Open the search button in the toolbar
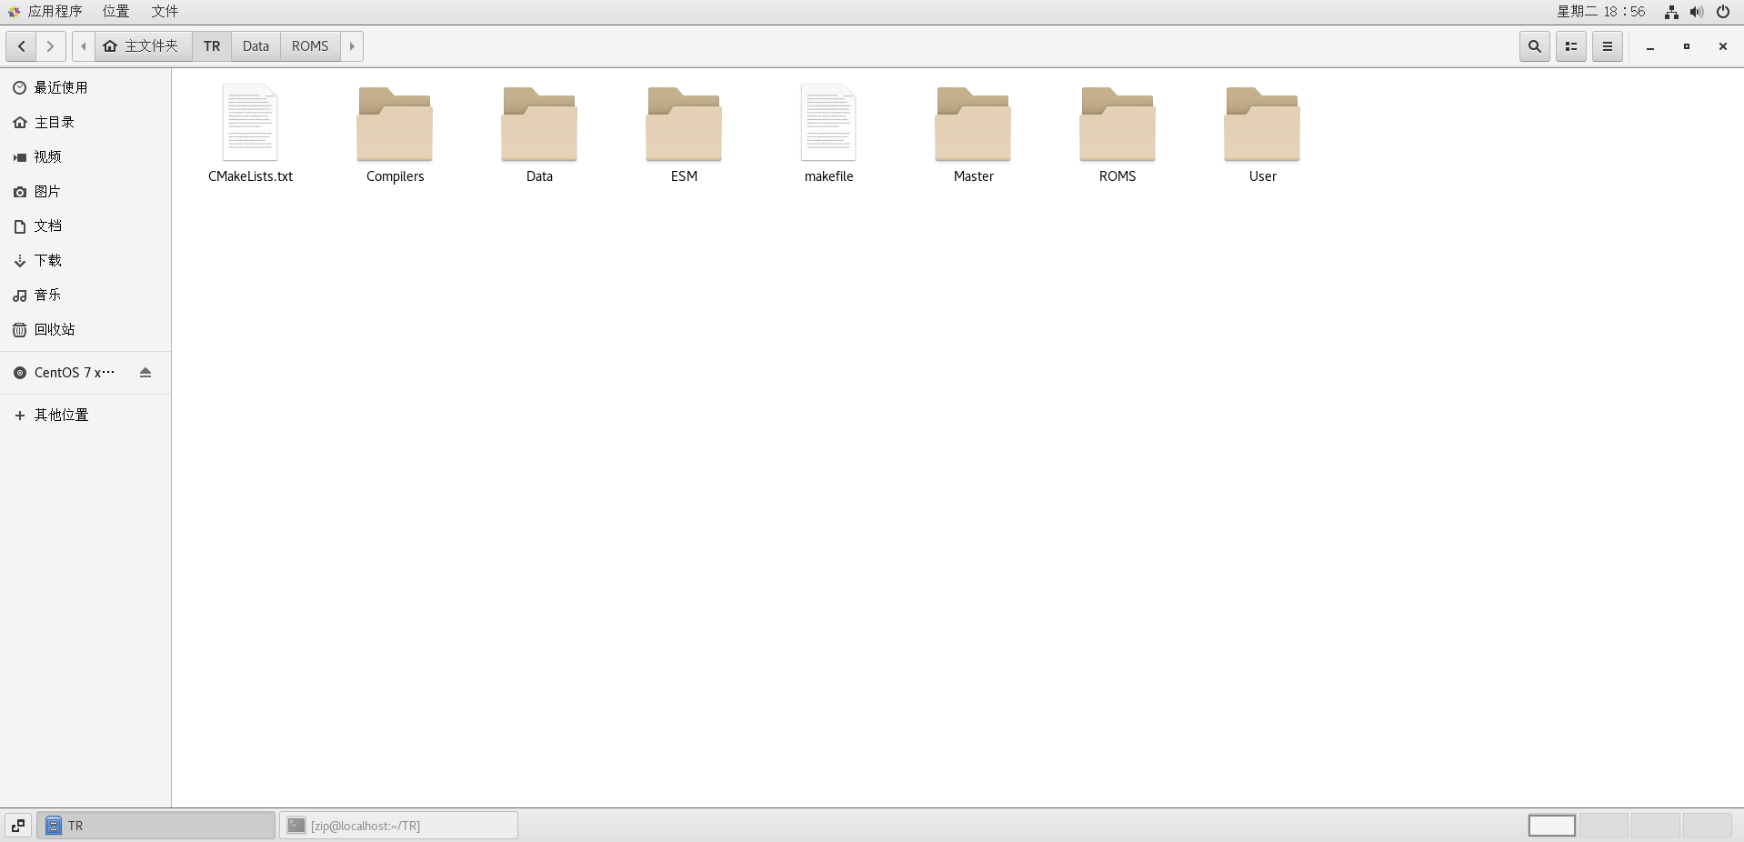 click(x=1534, y=46)
